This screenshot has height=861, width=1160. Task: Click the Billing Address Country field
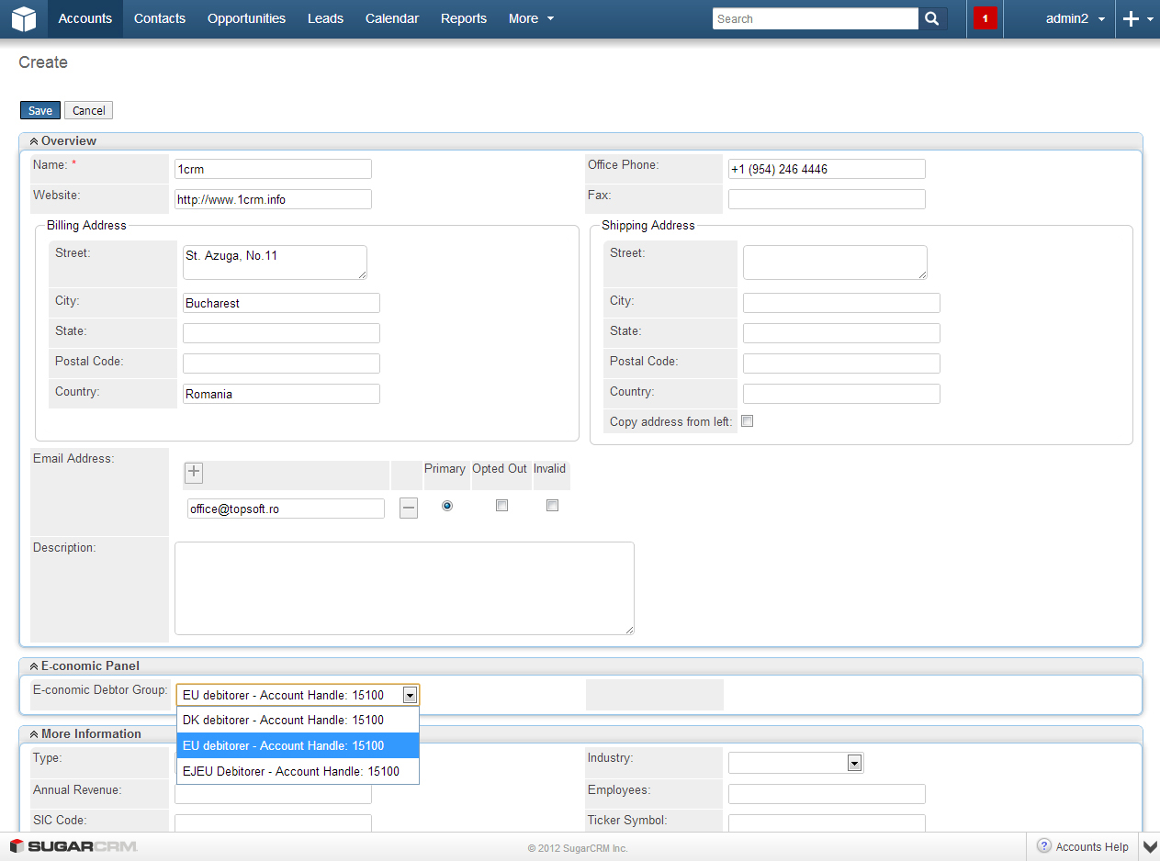pos(281,394)
